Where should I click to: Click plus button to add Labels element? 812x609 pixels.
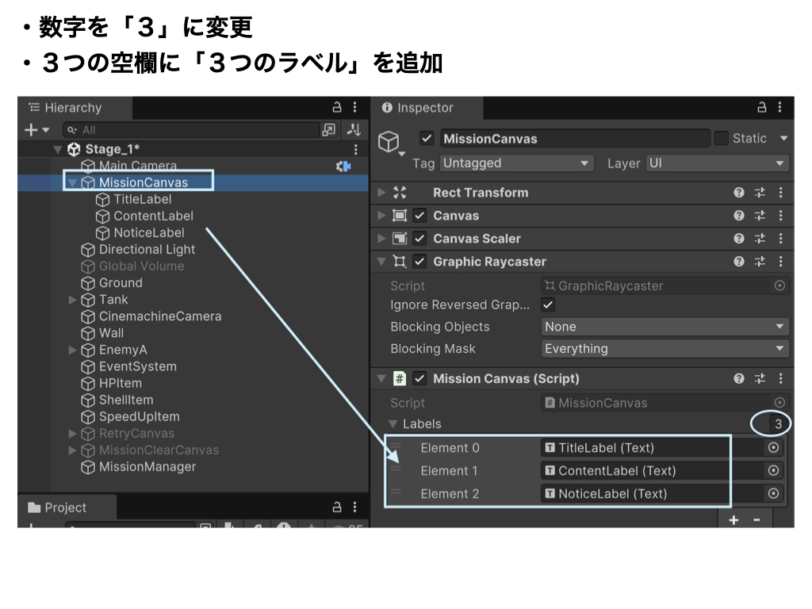point(733,520)
